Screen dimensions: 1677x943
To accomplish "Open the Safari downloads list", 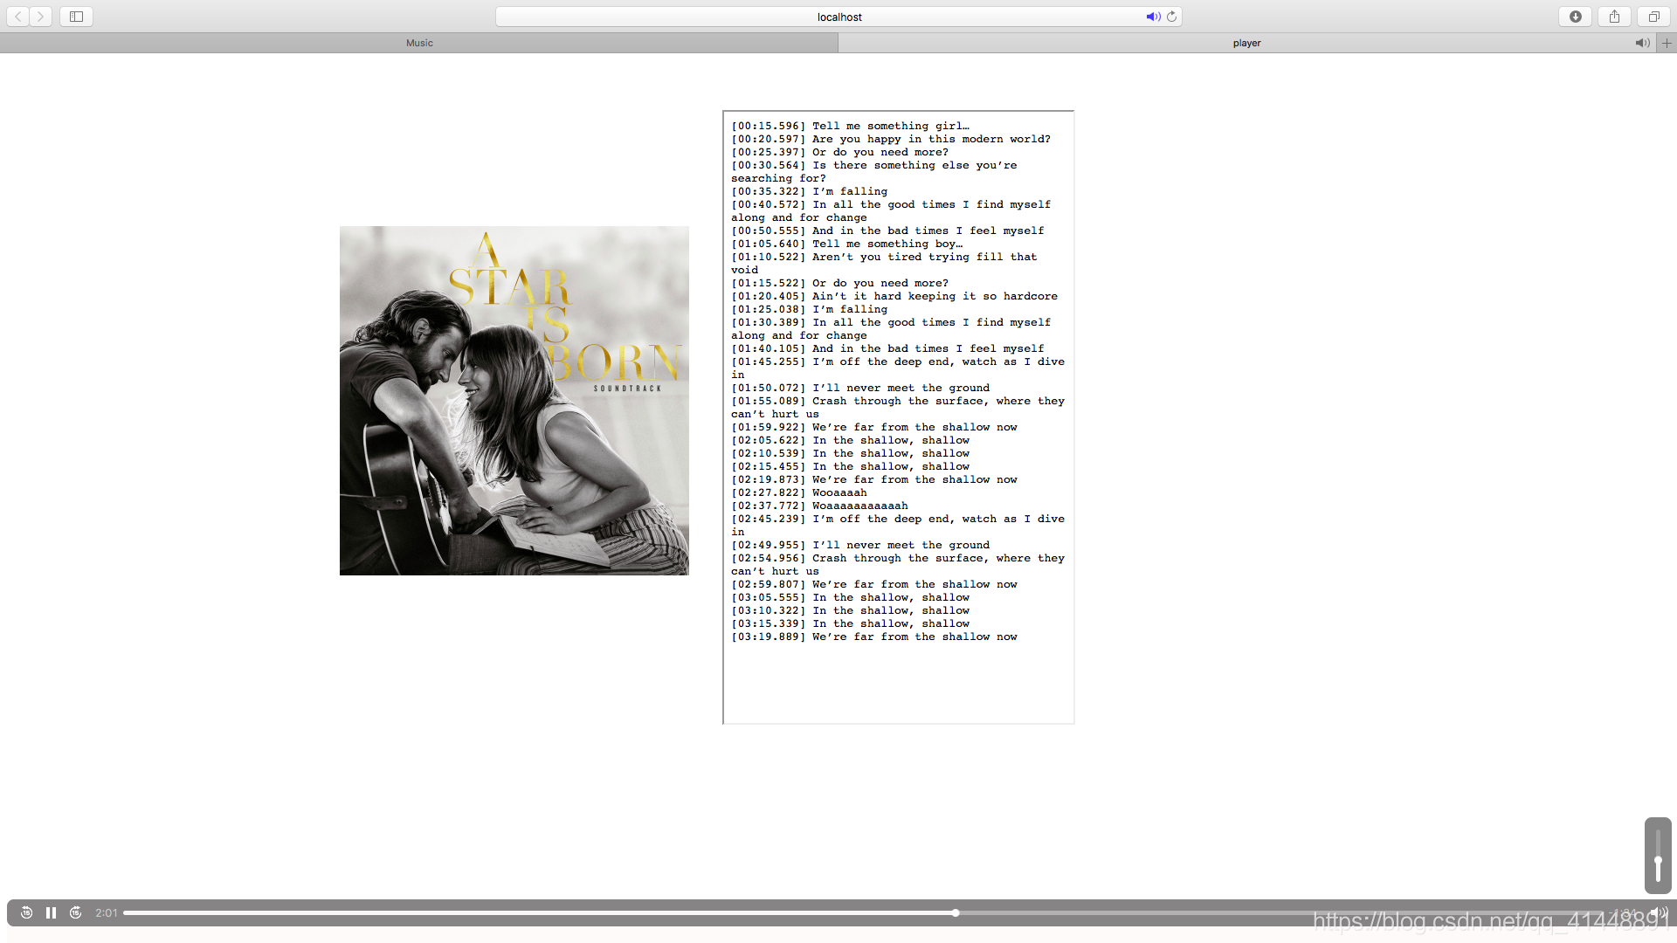I will click(1575, 17).
